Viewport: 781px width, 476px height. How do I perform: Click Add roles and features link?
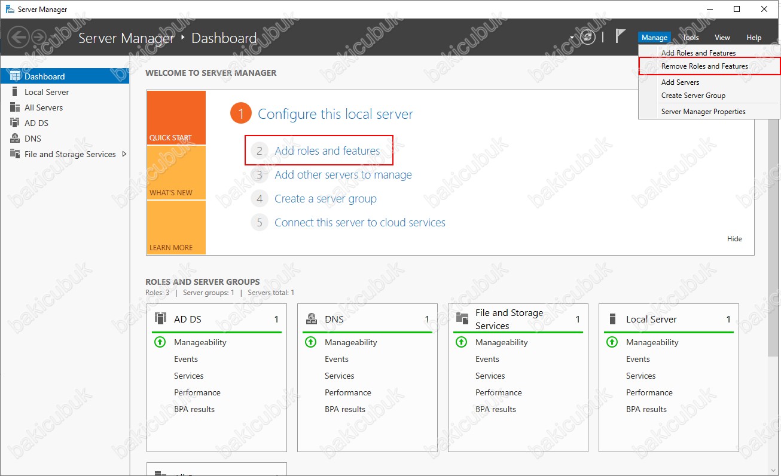pyautogui.click(x=327, y=151)
